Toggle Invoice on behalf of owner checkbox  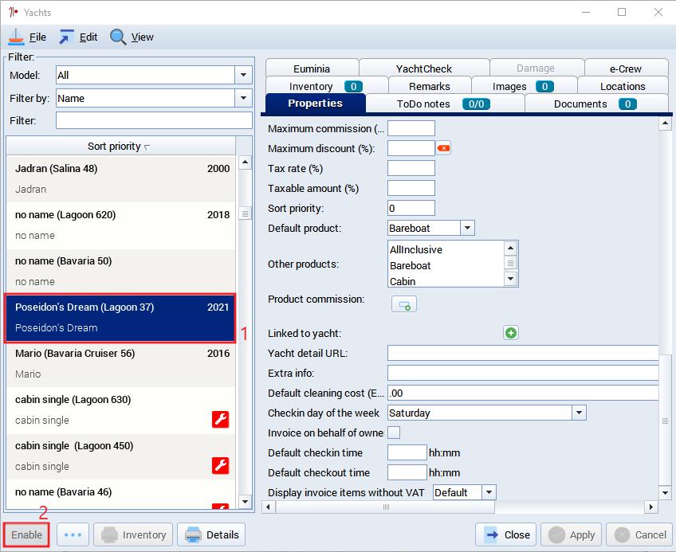coord(394,433)
